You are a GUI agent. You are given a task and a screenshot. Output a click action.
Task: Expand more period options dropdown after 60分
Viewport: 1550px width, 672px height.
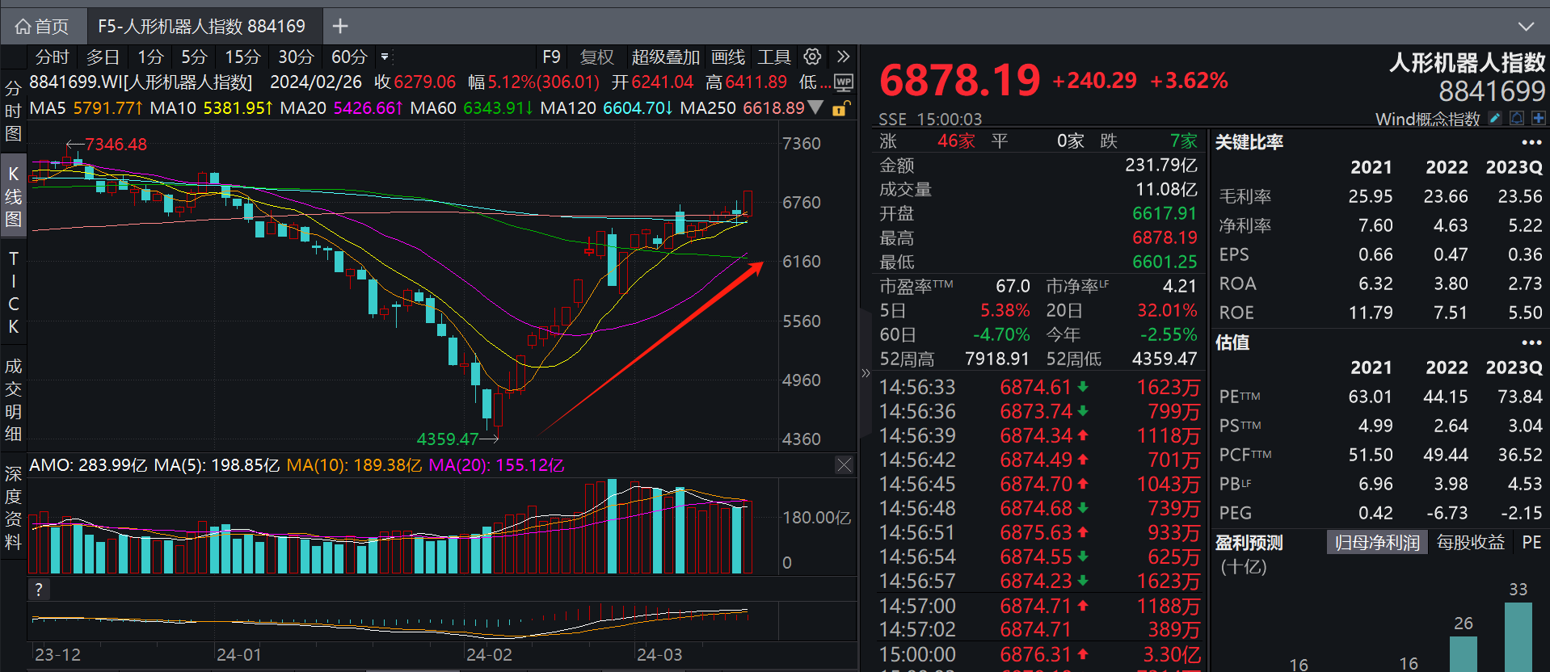coord(385,57)
